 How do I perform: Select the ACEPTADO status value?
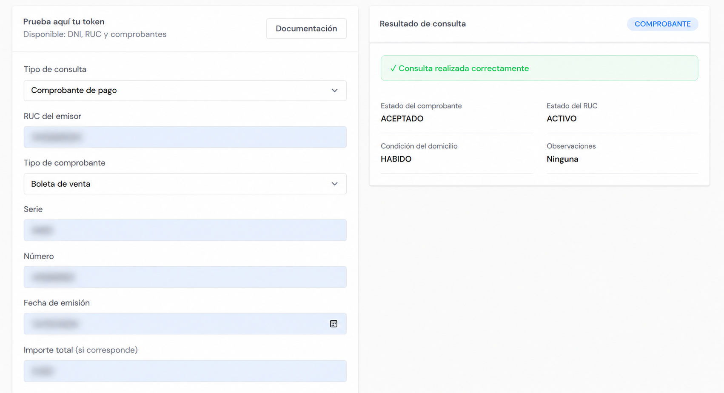point(402,119)
